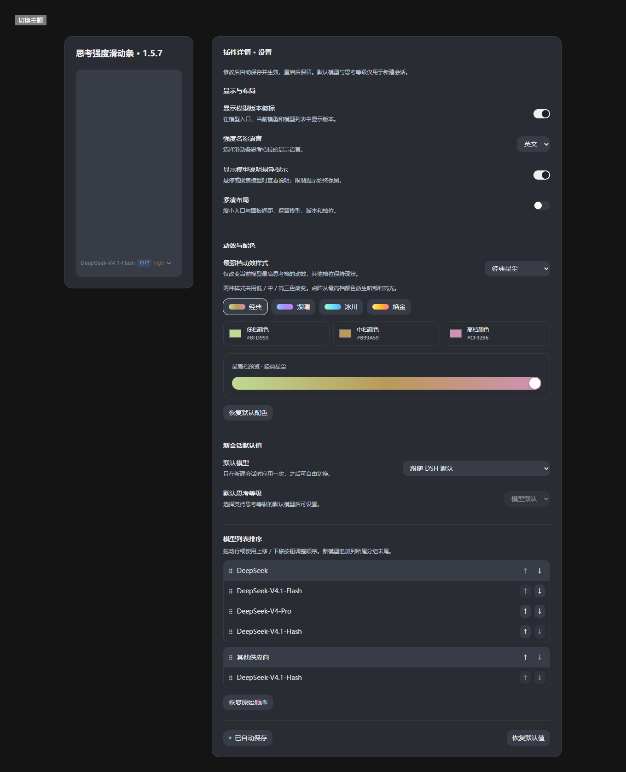Click the 已自动保存 status indicator
The width and height of the screenshot is (626, 772).
(248, 738)
